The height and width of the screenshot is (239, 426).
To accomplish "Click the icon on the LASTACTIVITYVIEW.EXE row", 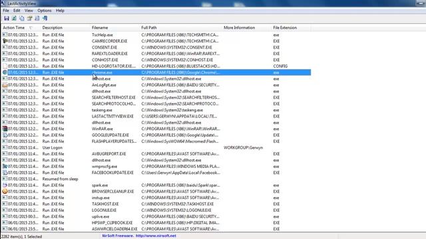I will click(x=5, y=116).
